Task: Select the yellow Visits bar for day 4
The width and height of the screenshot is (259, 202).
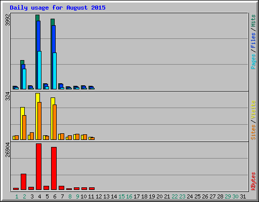Action: point(37,116)
